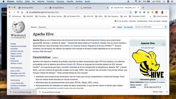Close the Apache Hive Wikipedia tab
Image resolution: width=176 pixels, height=99 pixels.
[138, 8]
